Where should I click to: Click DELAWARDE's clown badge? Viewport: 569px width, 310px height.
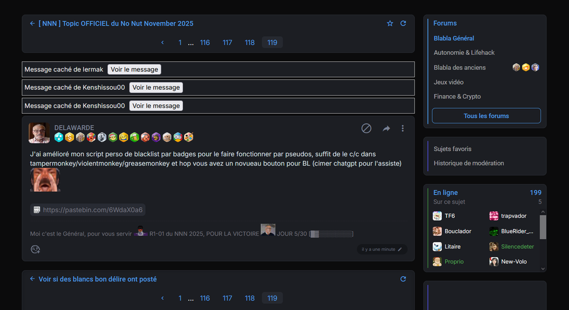pos(91,137)
